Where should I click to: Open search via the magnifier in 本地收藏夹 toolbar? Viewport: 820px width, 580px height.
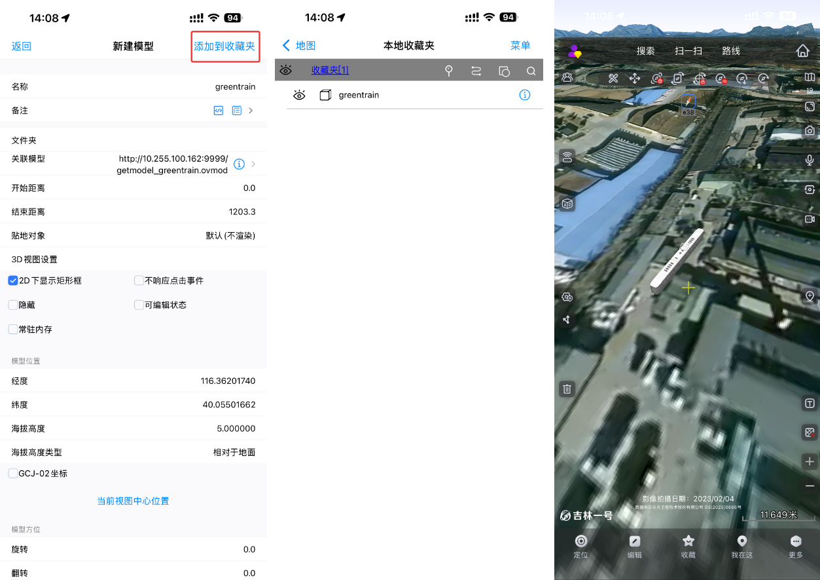pyautogui.click(x=531, y=70)
